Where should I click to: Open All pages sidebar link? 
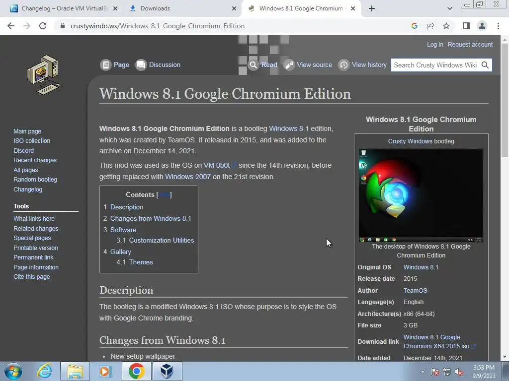click(x=26, y=170)
